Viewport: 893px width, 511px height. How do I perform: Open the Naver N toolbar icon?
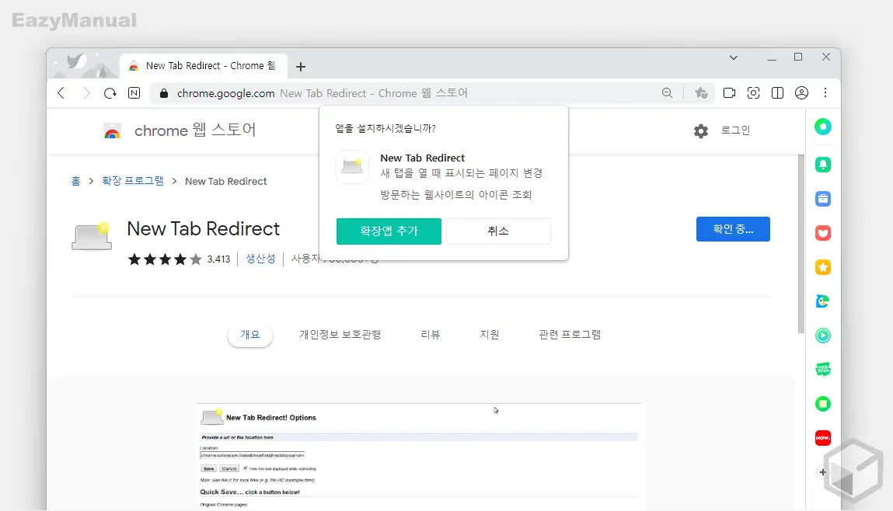pos(134,92)
